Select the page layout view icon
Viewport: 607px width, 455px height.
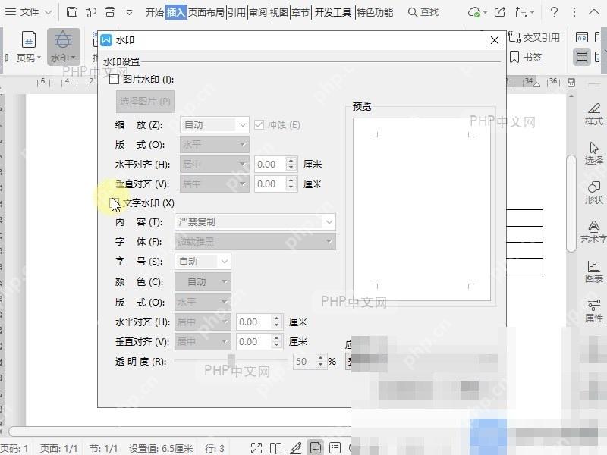click(x=315, y=448)
